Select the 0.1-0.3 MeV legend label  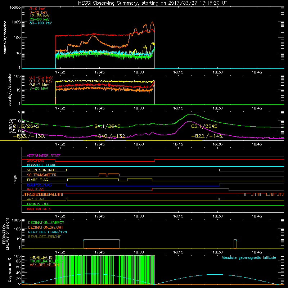pos(41,77)
